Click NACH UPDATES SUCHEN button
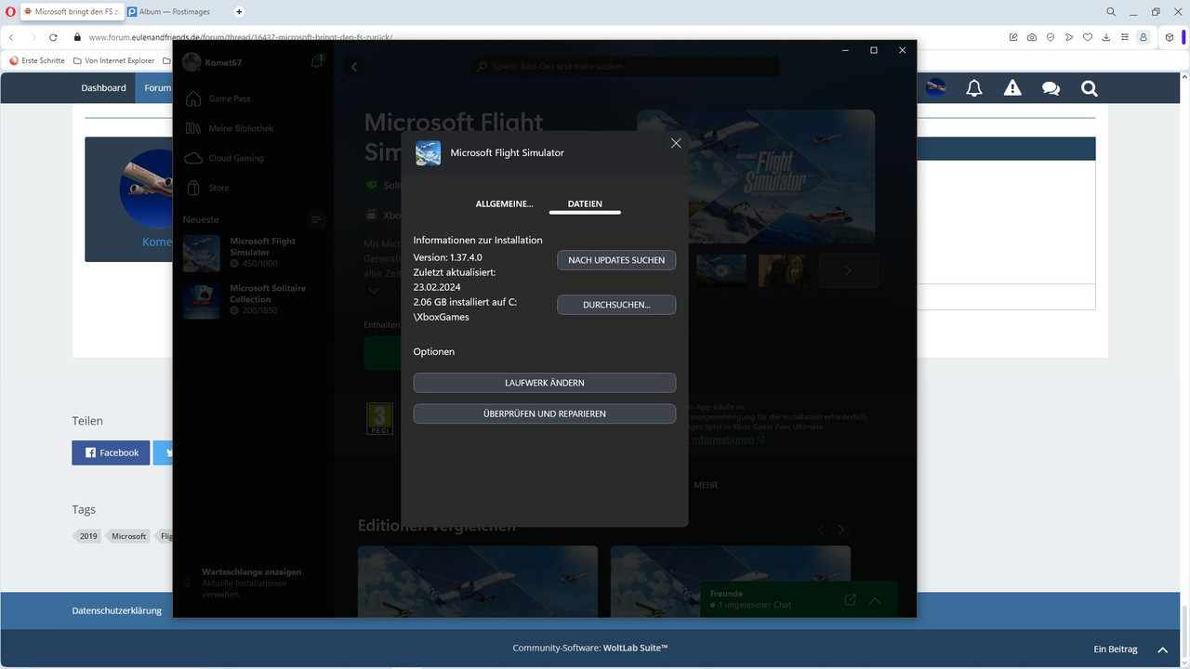Screen dimensions: 1190x669 click(x=616, y=260)
